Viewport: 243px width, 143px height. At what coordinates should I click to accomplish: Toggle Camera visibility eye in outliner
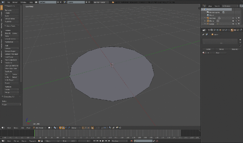click(x=233, y=18)
